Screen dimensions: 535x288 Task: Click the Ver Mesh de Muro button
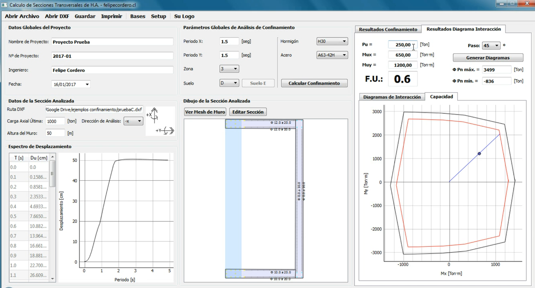click(205, 112)
